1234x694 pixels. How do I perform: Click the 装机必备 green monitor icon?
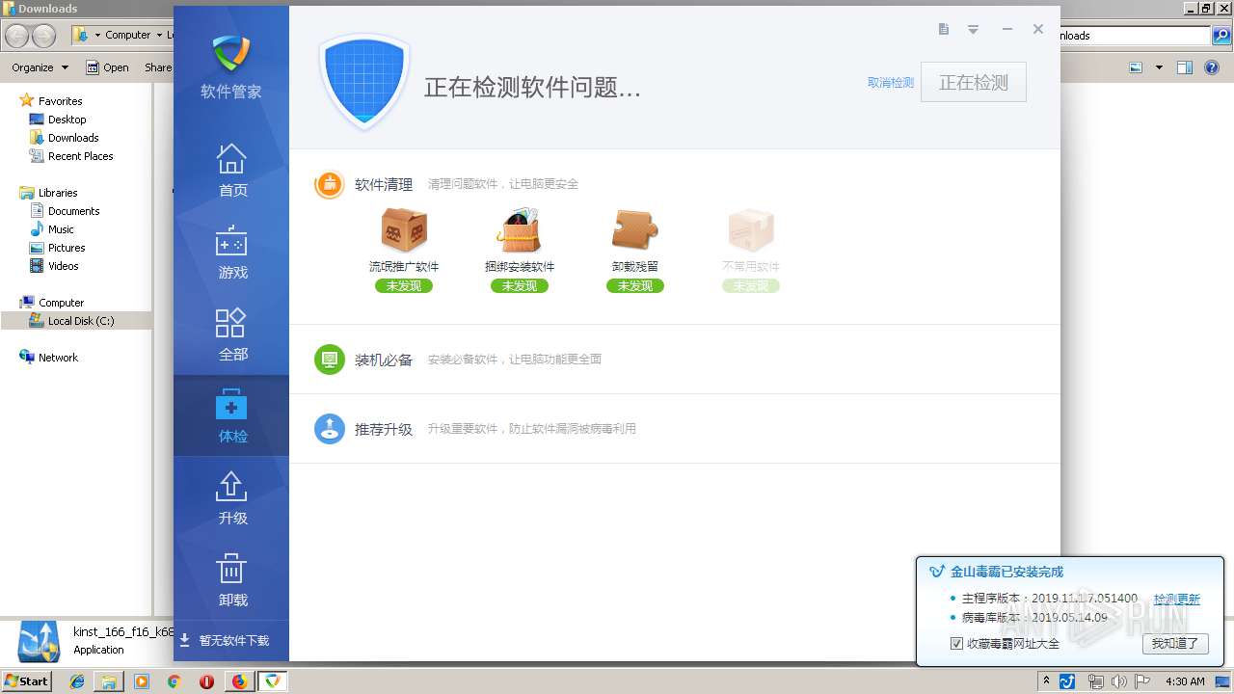pyautogui.click(x=330, y=360)
